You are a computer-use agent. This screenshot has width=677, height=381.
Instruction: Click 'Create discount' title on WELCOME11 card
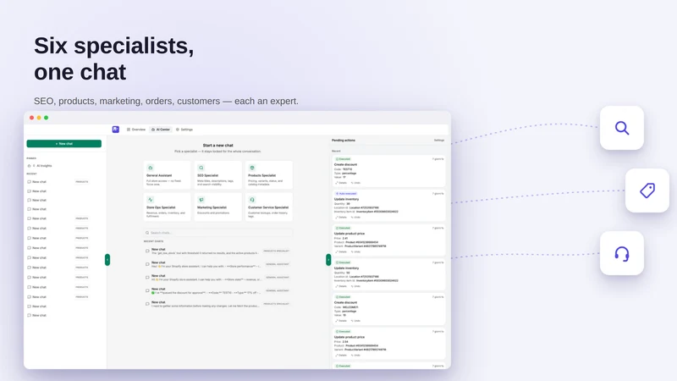click(x=345, y=303)
